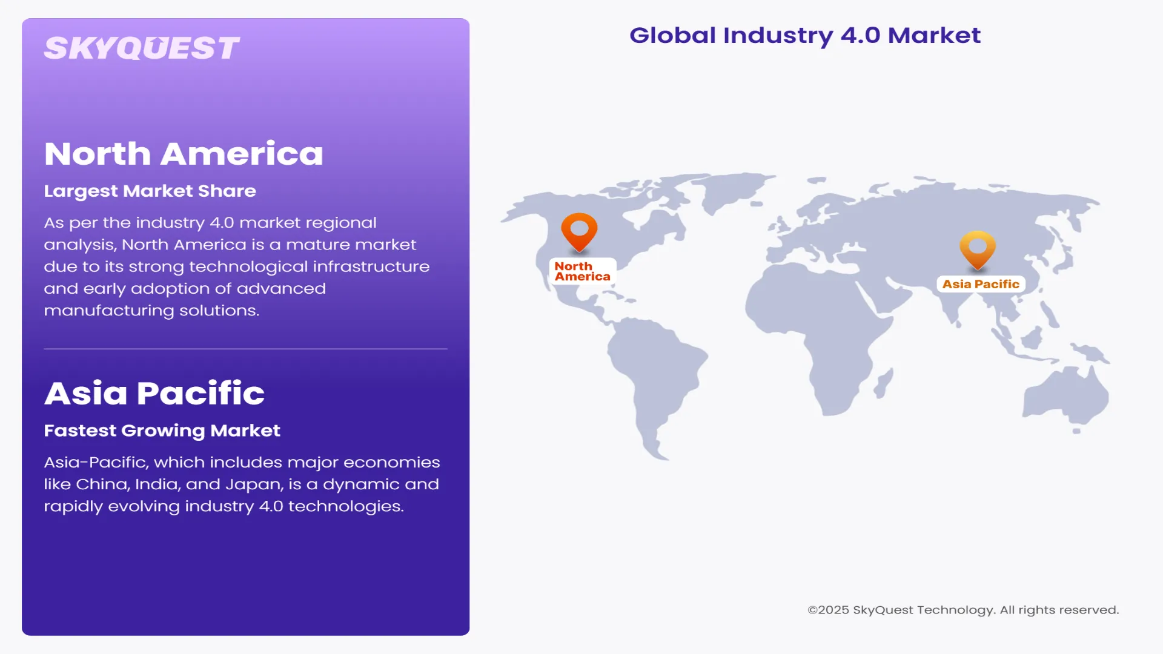This screenshot has height=654, width=1163.
Task: Click the SkyQuest logo
Action: (x=143, y=47)
